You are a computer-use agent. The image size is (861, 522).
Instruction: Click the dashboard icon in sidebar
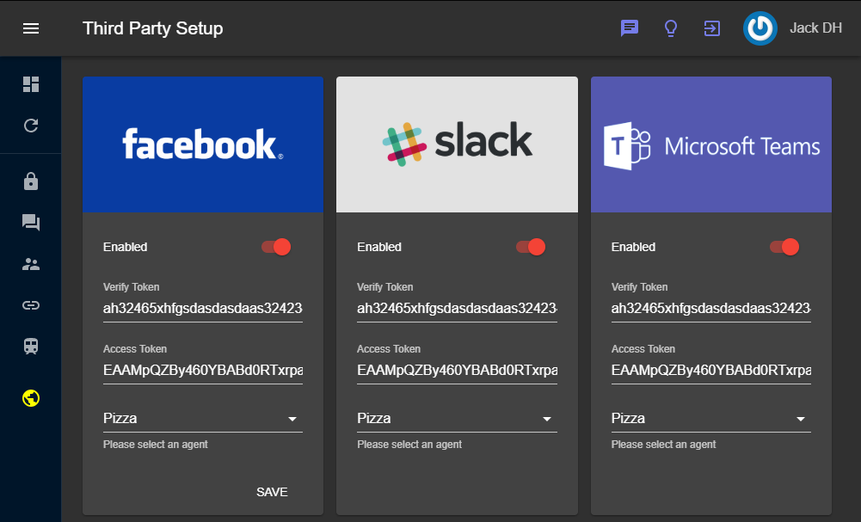(x=31, y=83)
